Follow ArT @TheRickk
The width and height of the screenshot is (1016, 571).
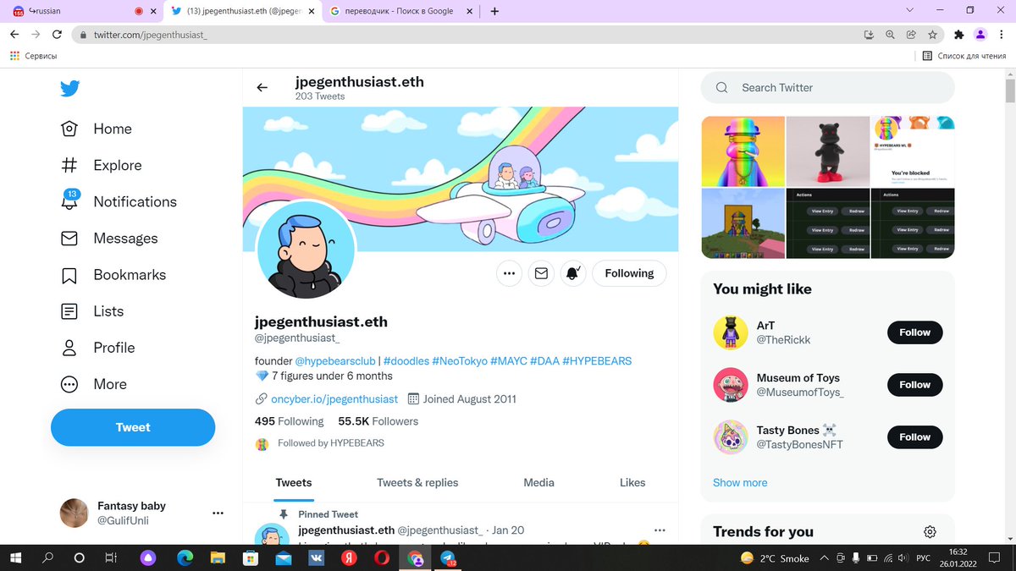coord(914,332)
